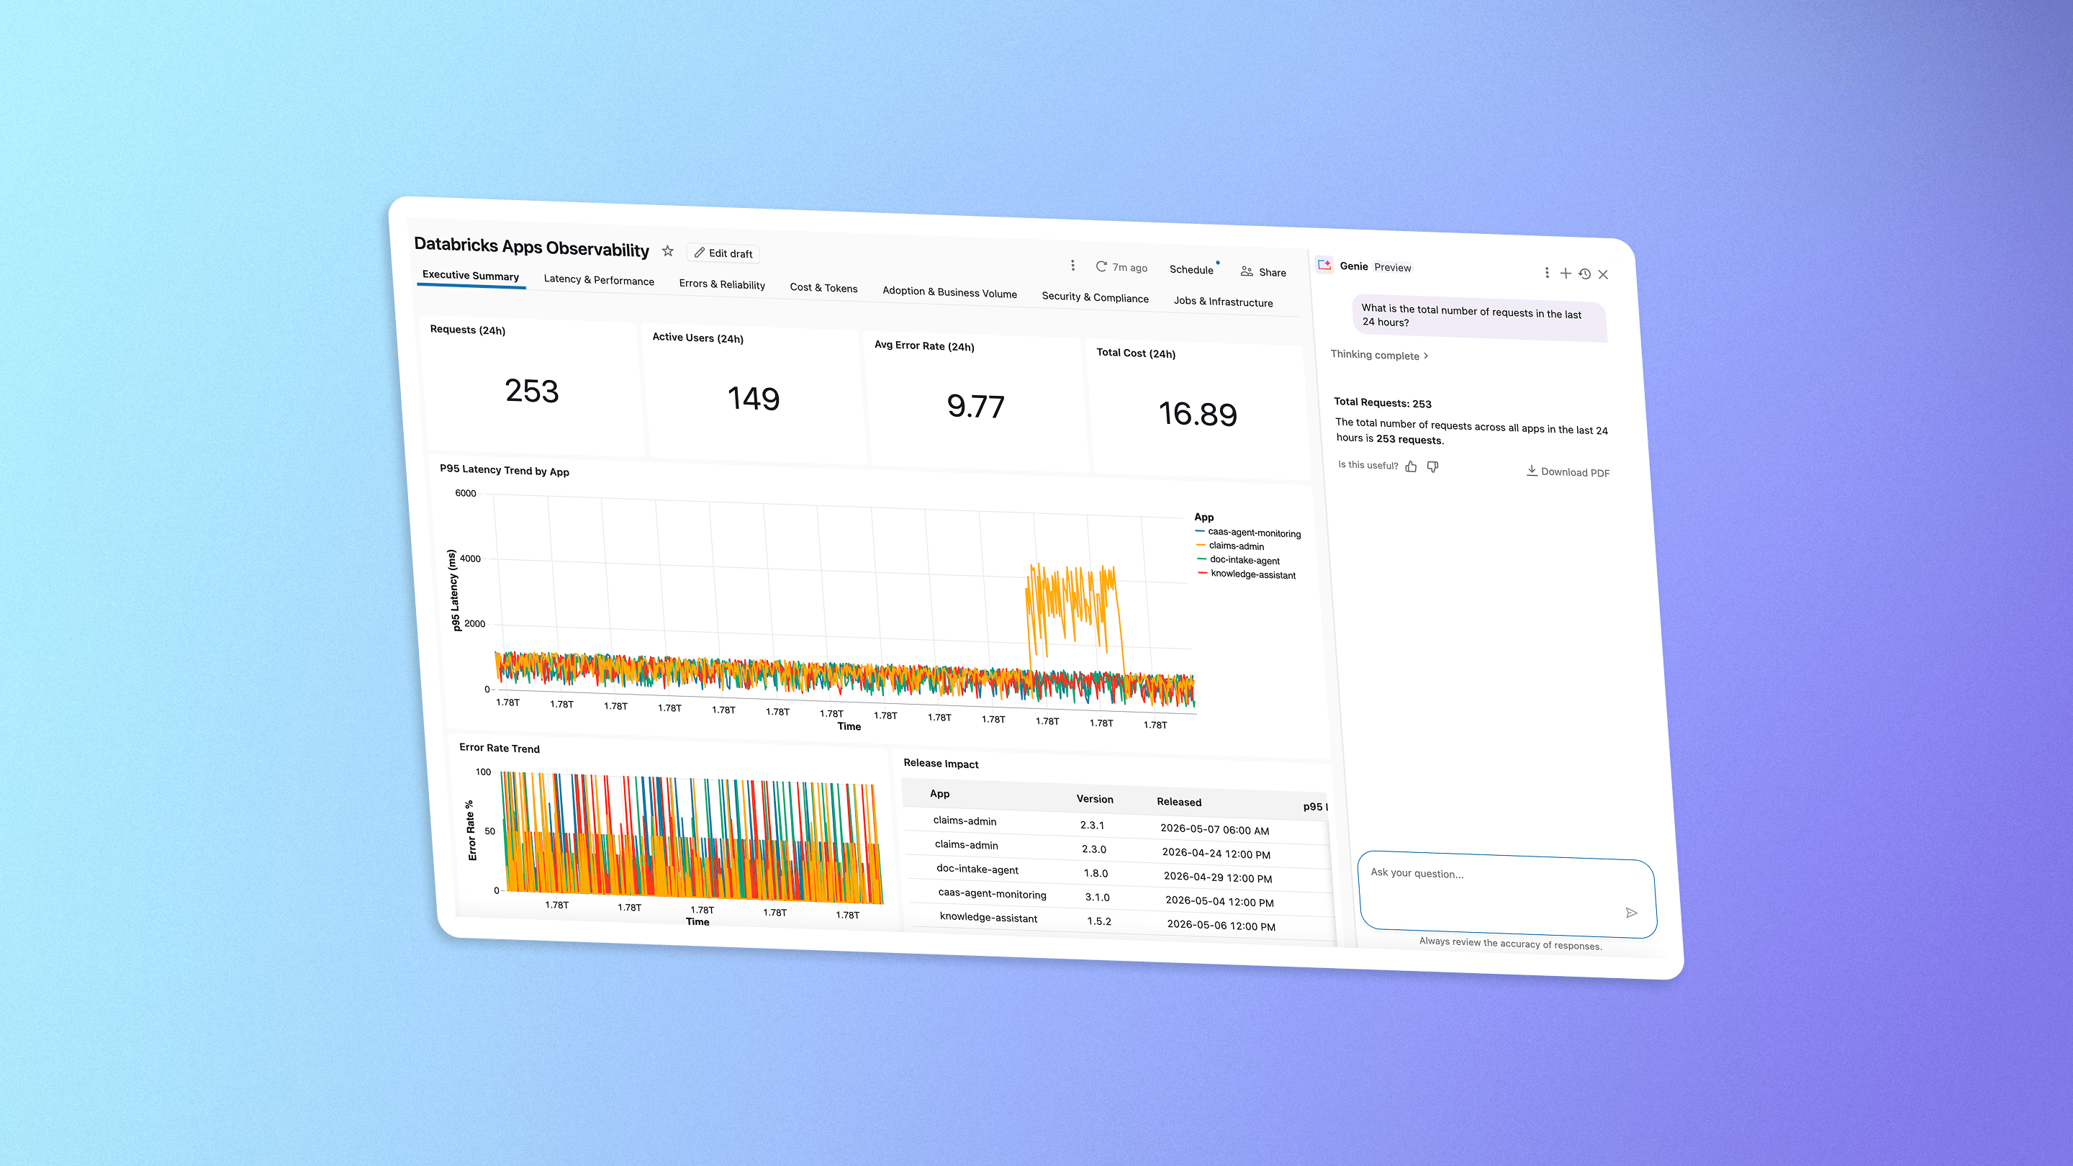Open the Latency & Performance tab
Viewport: 2073px width, 1166px height.
click(x=599, y=280)
